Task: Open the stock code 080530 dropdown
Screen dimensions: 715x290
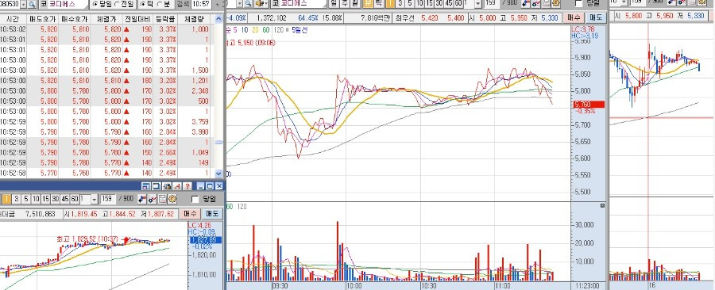Action: point(24,4)
